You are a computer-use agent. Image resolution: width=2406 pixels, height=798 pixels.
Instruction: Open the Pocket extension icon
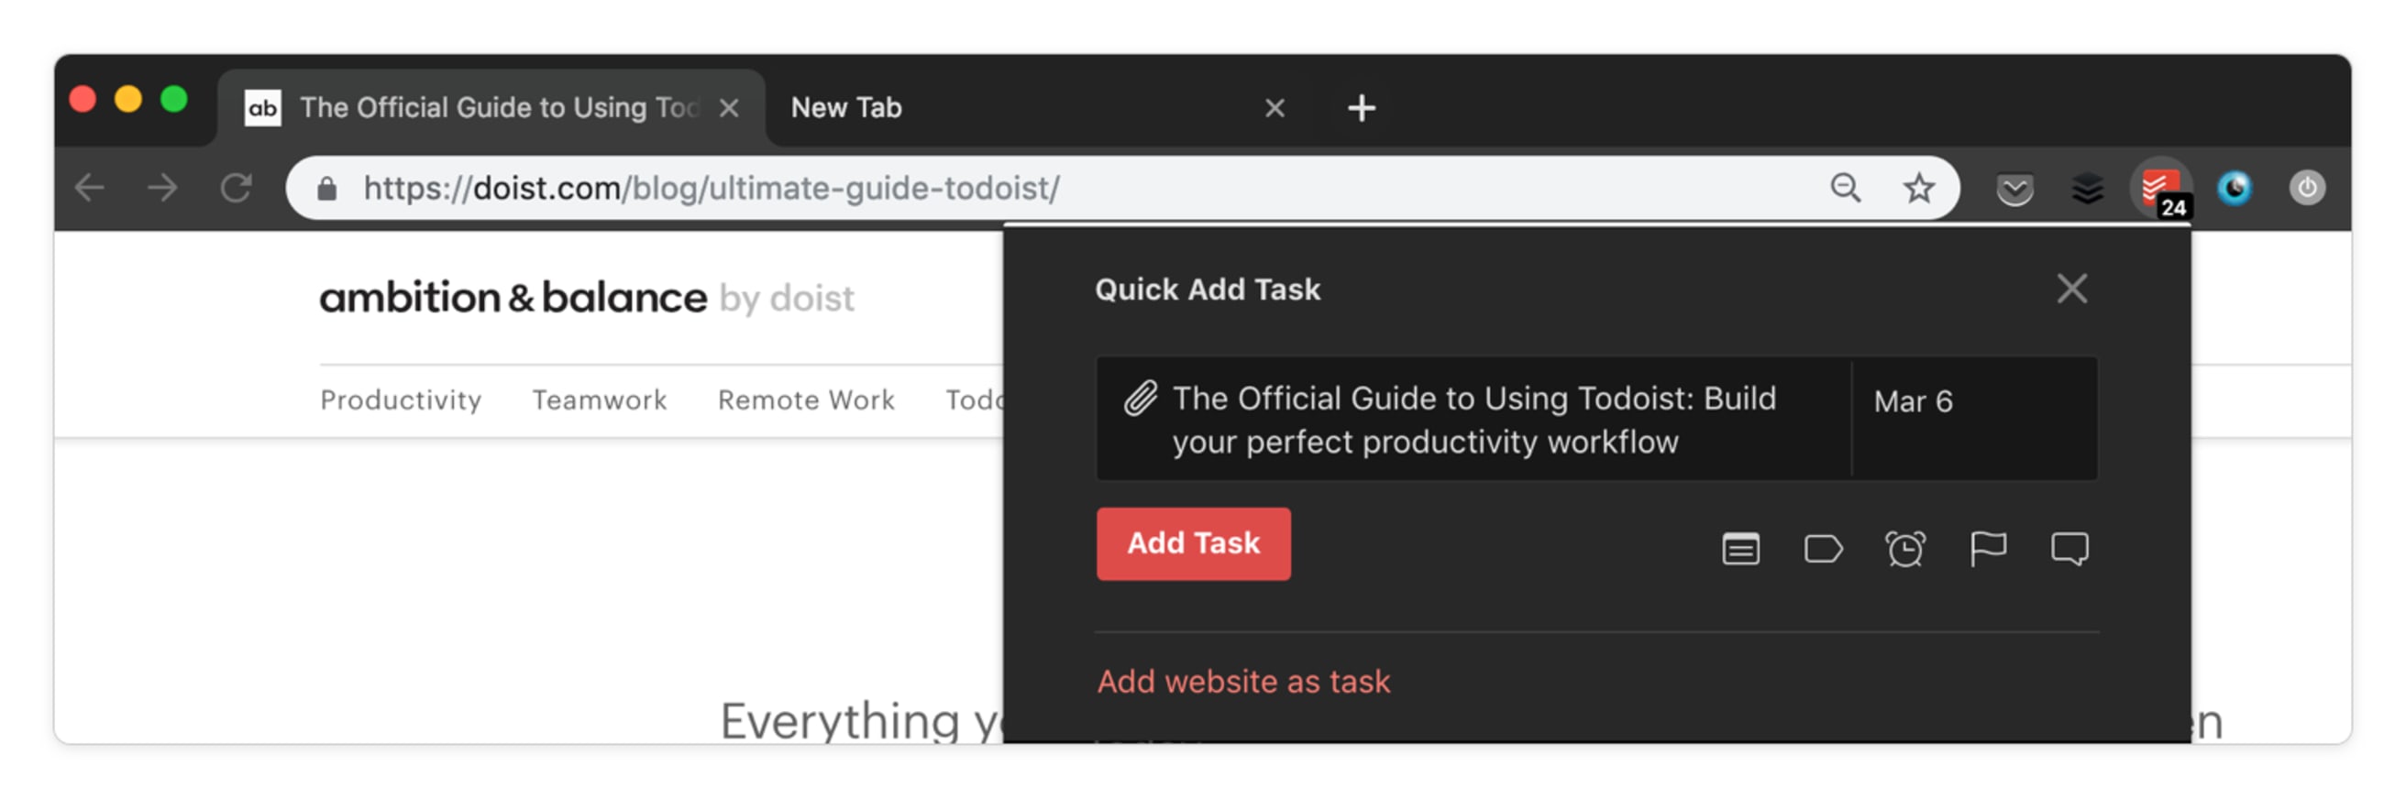coord(2014,190)
